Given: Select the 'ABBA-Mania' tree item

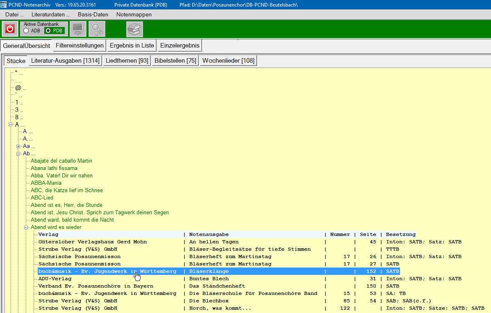Looking at the screenshot, I should tap(46, 183).
